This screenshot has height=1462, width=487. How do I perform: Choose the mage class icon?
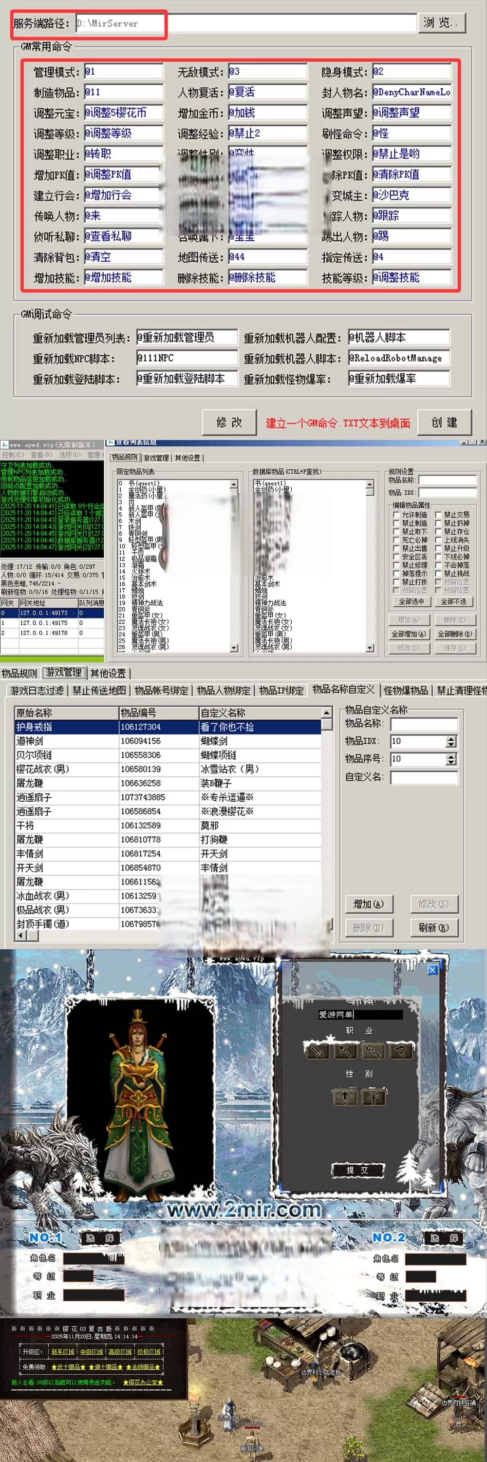(x=345, y=1051)
